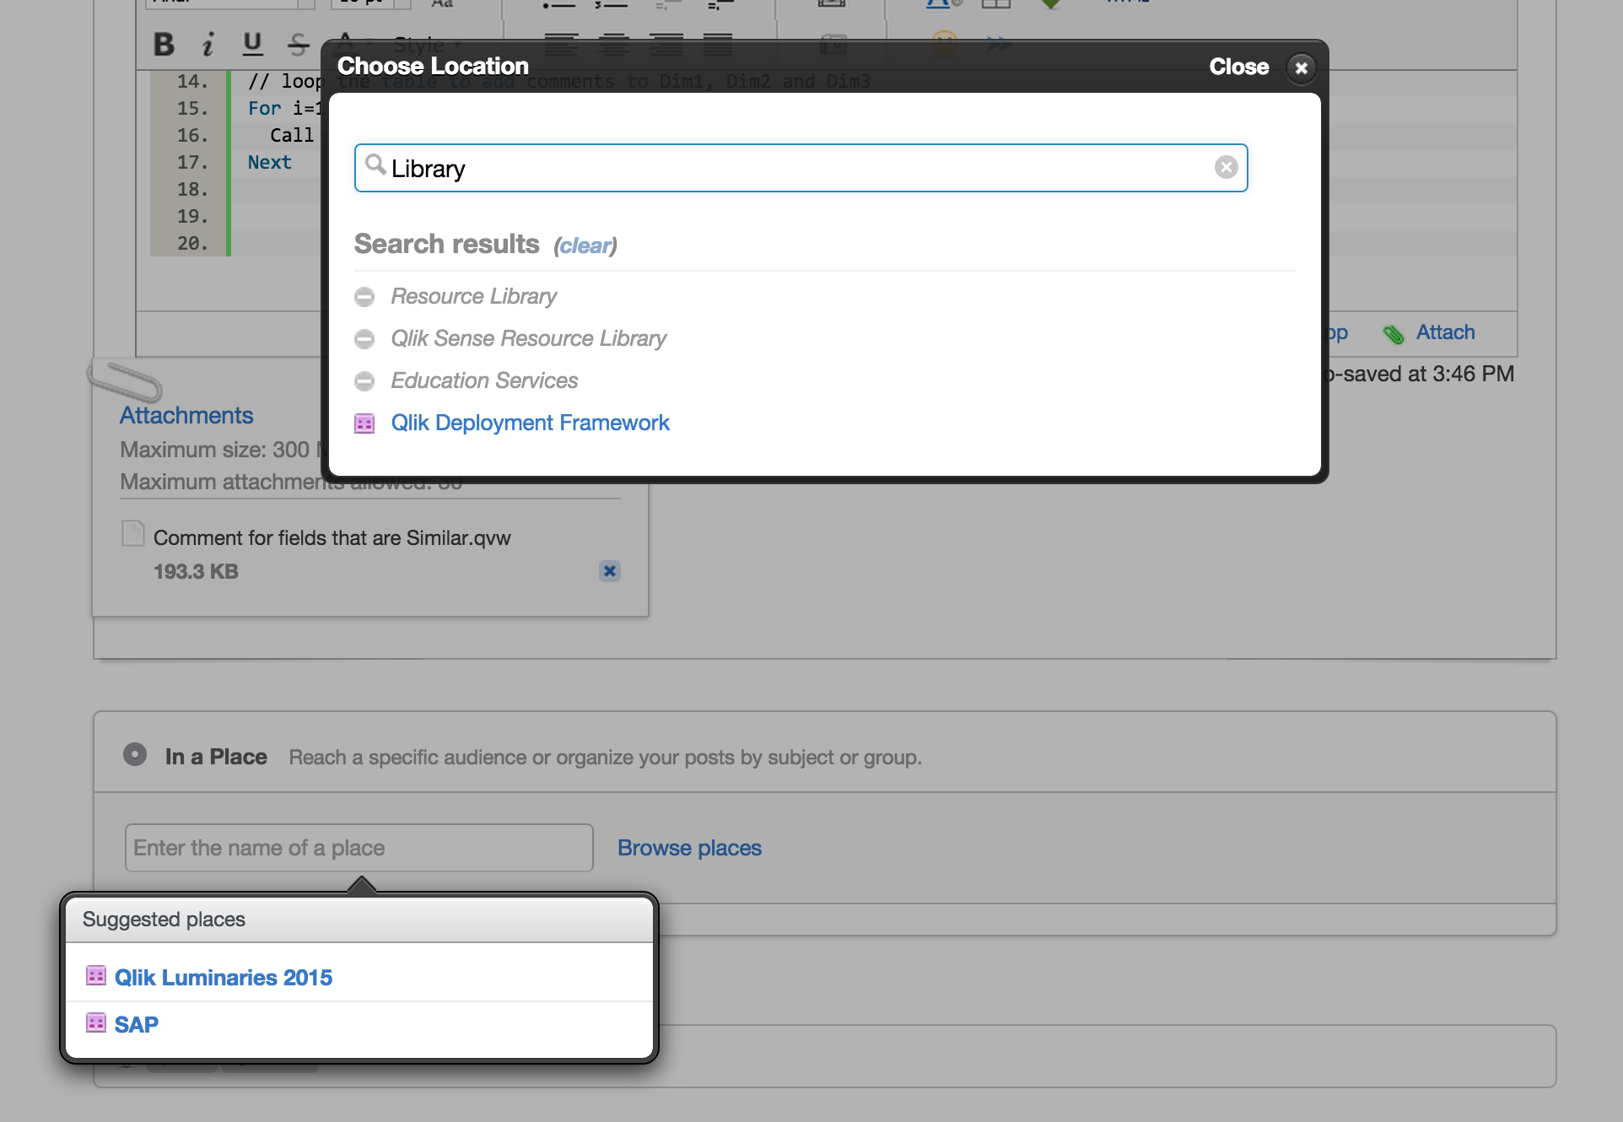
Task: Apply strikethrough formatting with the S icon
Action: (x=298, y=44)
